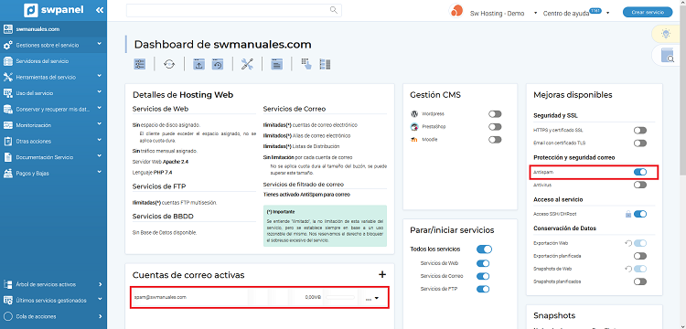Toggle Acceso SSH/CHRoot switch
686x329 pixels.
click(640, 214)
